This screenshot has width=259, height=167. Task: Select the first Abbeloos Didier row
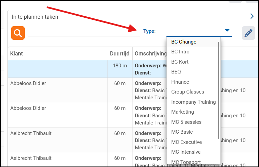(x=28, y=83)
